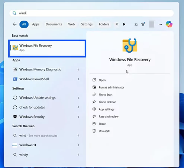The width and height of the screenshot is (184, 168).
Task: Choose Pin to taskbar
Action: [107, 102]
